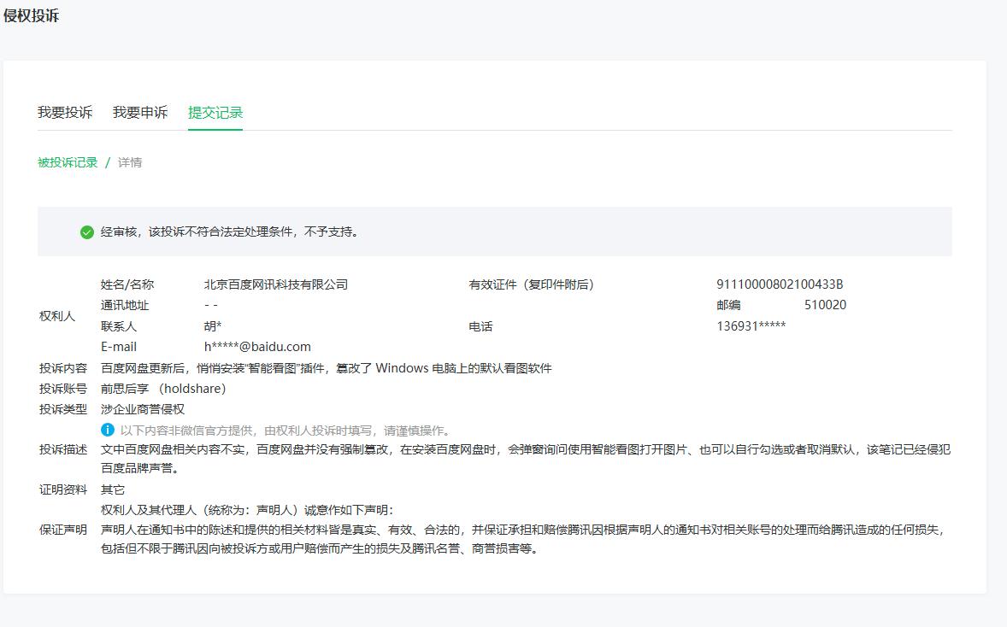Click the green checkmark status icon
This screenshot has width=1007, height=627.
point(86,232)
